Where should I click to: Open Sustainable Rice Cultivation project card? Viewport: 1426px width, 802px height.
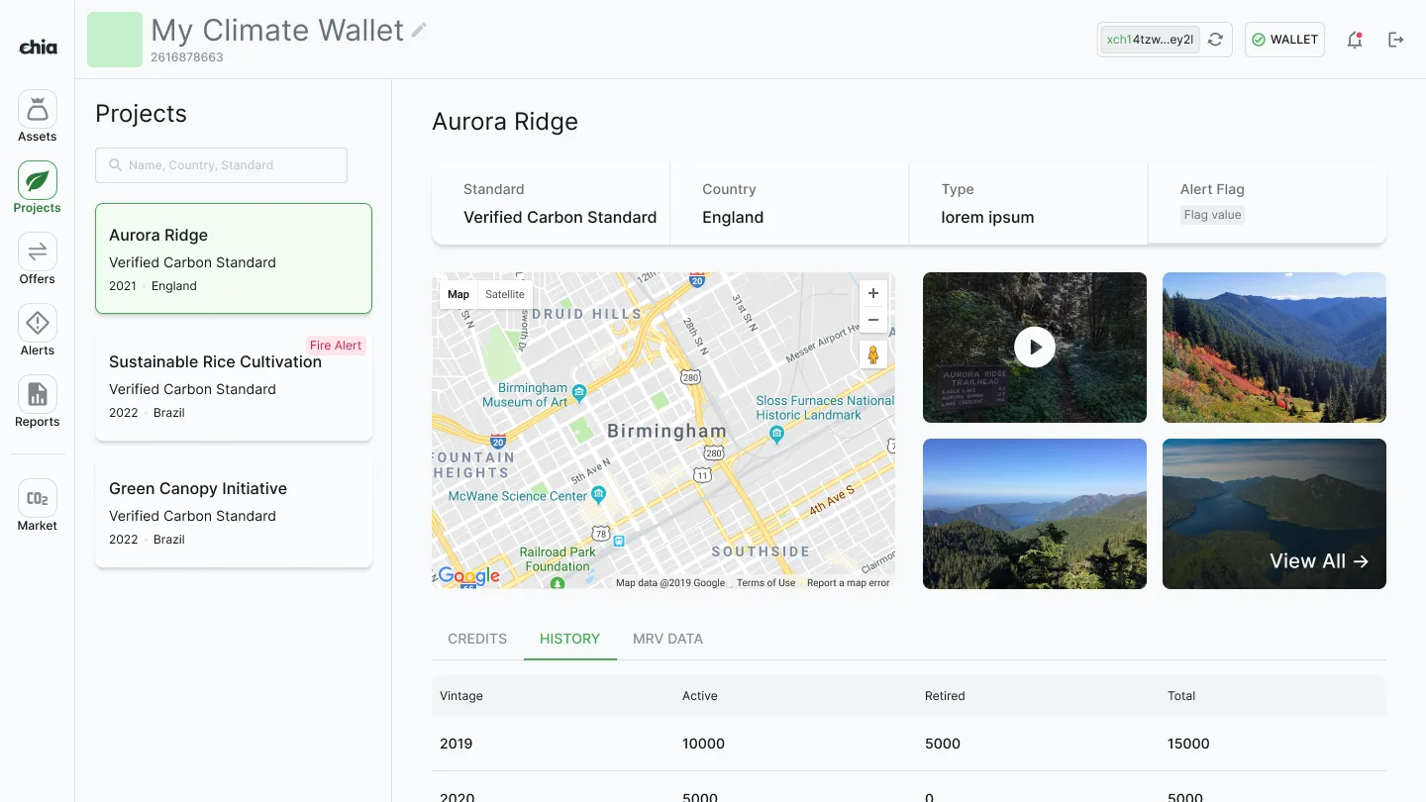tap(234, 385)
